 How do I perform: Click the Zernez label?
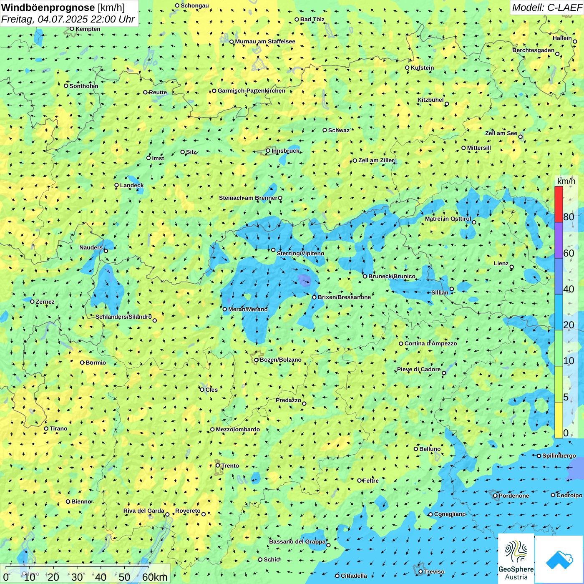tap(45, 302)
